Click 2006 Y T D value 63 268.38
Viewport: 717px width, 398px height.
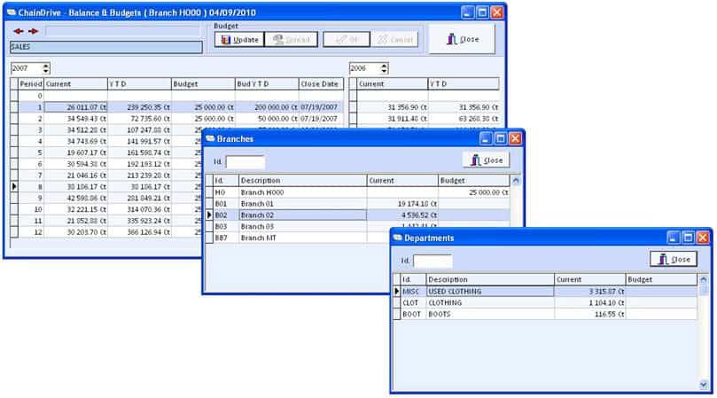point(464,119)
